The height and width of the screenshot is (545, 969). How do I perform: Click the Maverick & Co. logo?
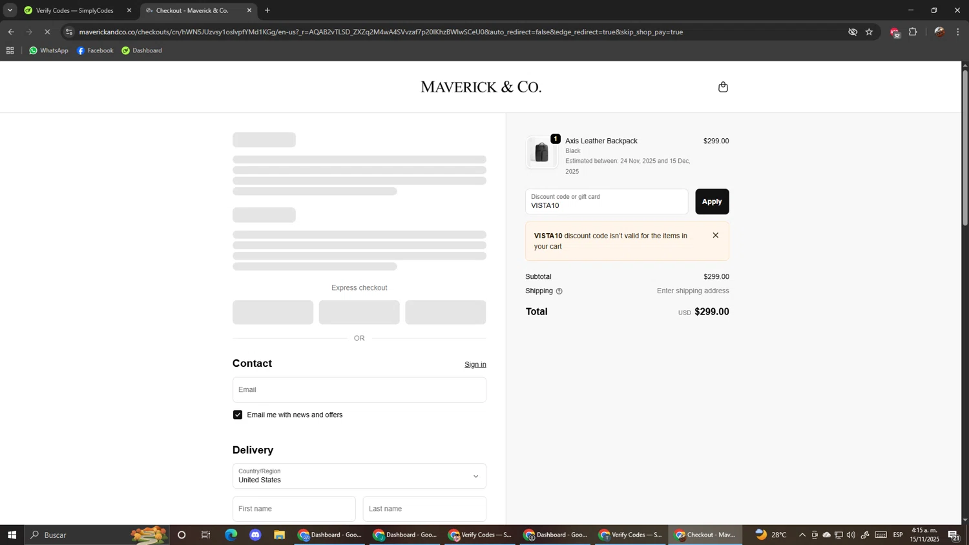point(481,87)
